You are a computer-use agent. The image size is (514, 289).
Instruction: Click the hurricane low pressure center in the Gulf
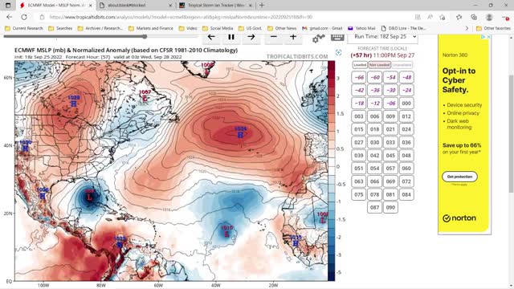pos(89,197)
